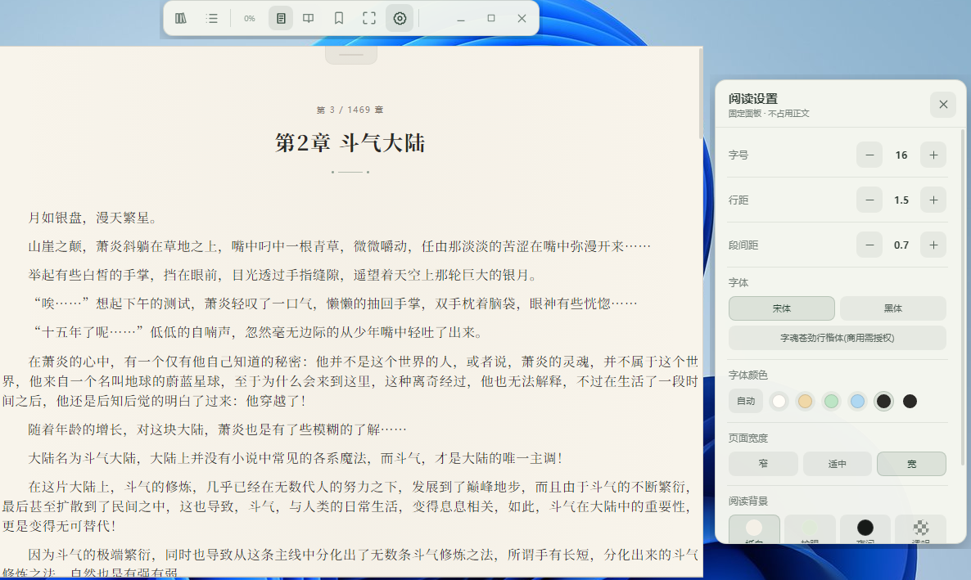Click the settings panel scrollbar
Image resolution: width=971 pixels, height=580 pixels.
[962, 297]
